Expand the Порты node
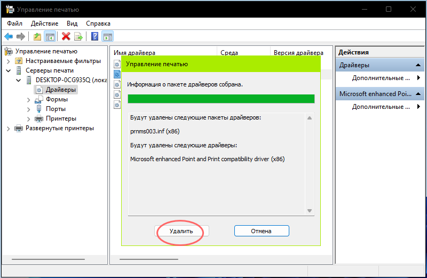Viewport: 427px width, 278px height. (29, 109)
